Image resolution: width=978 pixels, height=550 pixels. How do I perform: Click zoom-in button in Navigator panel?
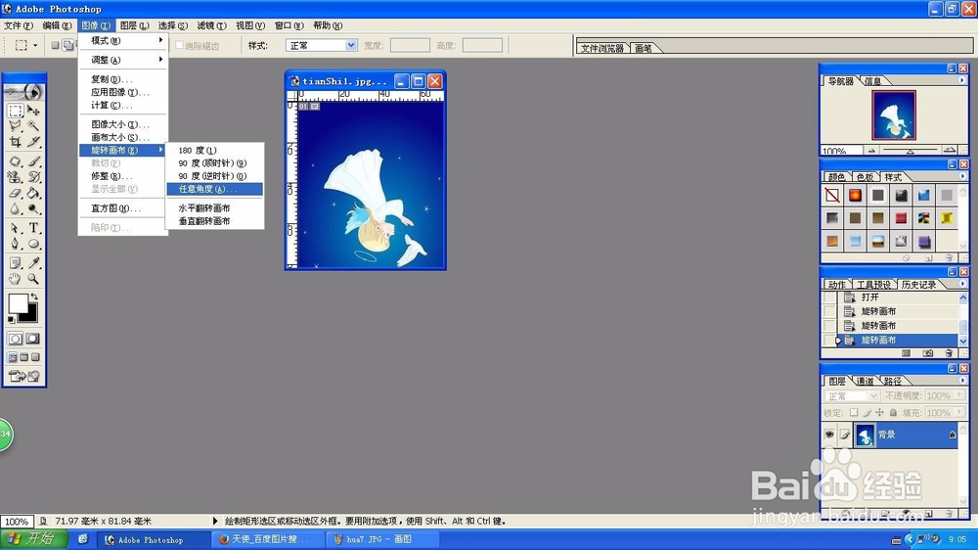click(x=950, y=151)
